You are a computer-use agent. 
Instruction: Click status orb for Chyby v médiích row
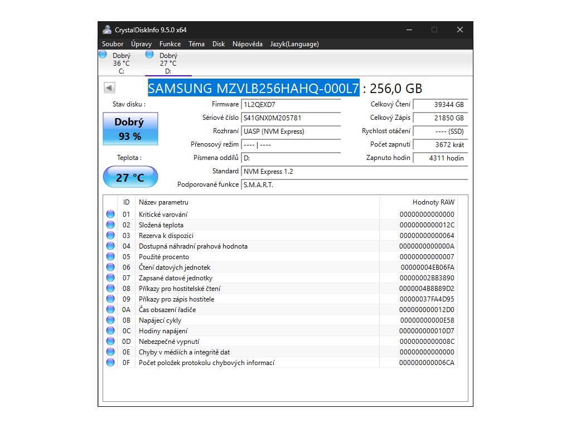pyautogui.click(x=110, y=352)
